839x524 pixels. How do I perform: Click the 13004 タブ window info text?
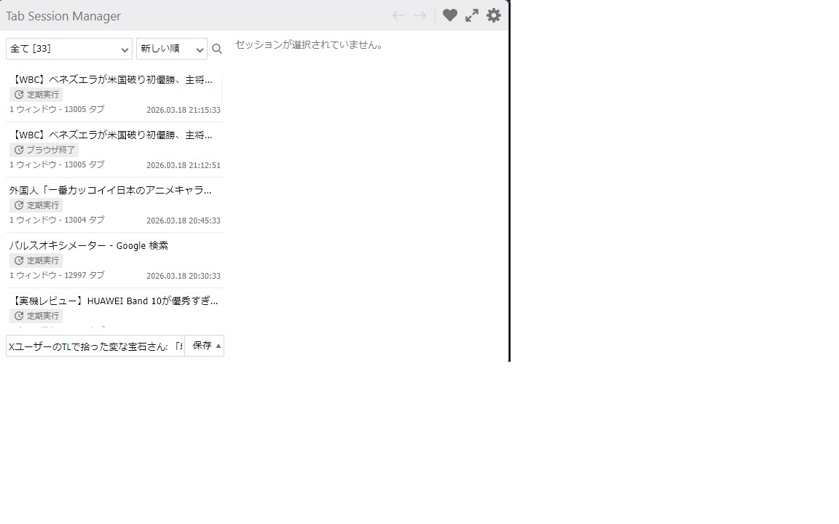[57, 220]
